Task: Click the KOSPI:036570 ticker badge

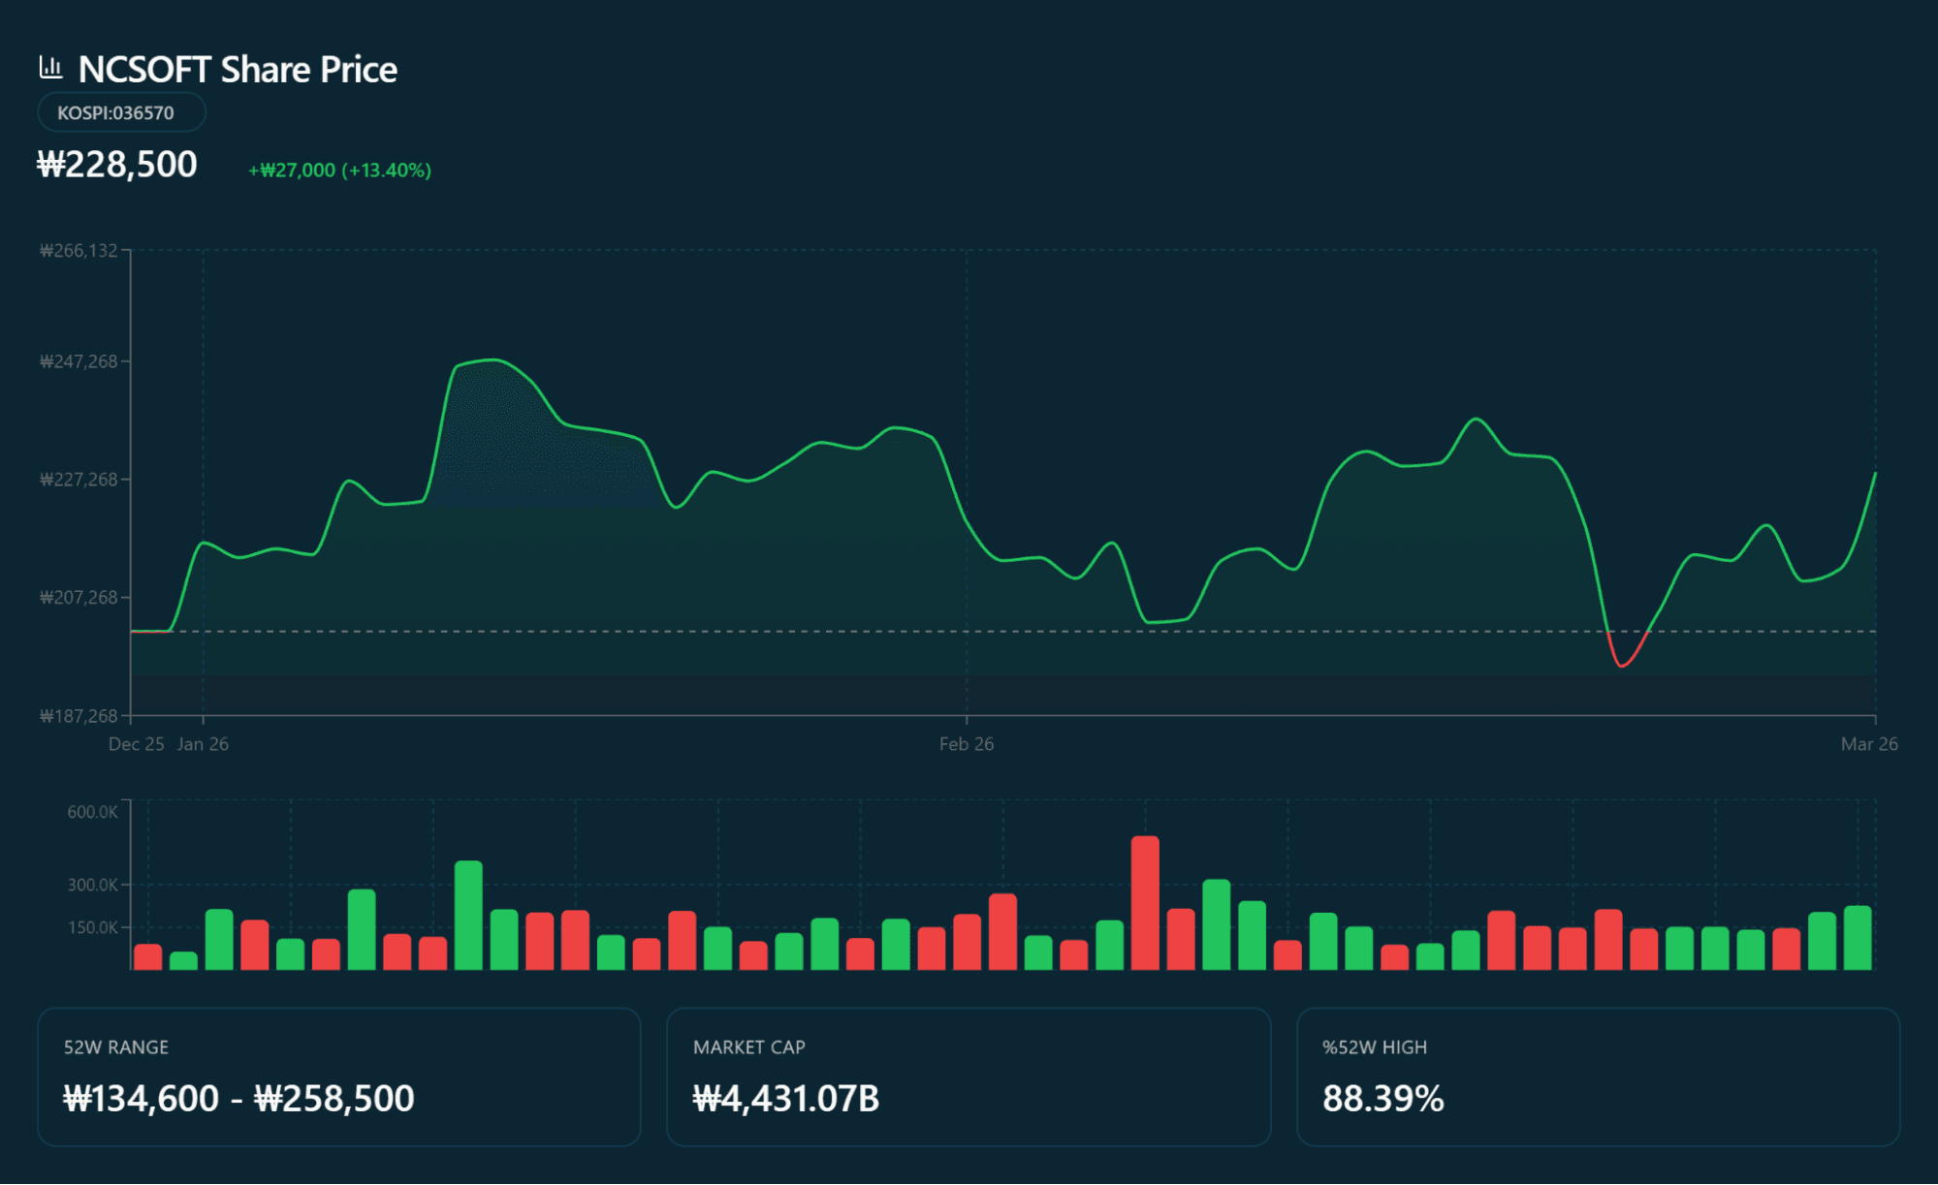Action: coord(120,112)
